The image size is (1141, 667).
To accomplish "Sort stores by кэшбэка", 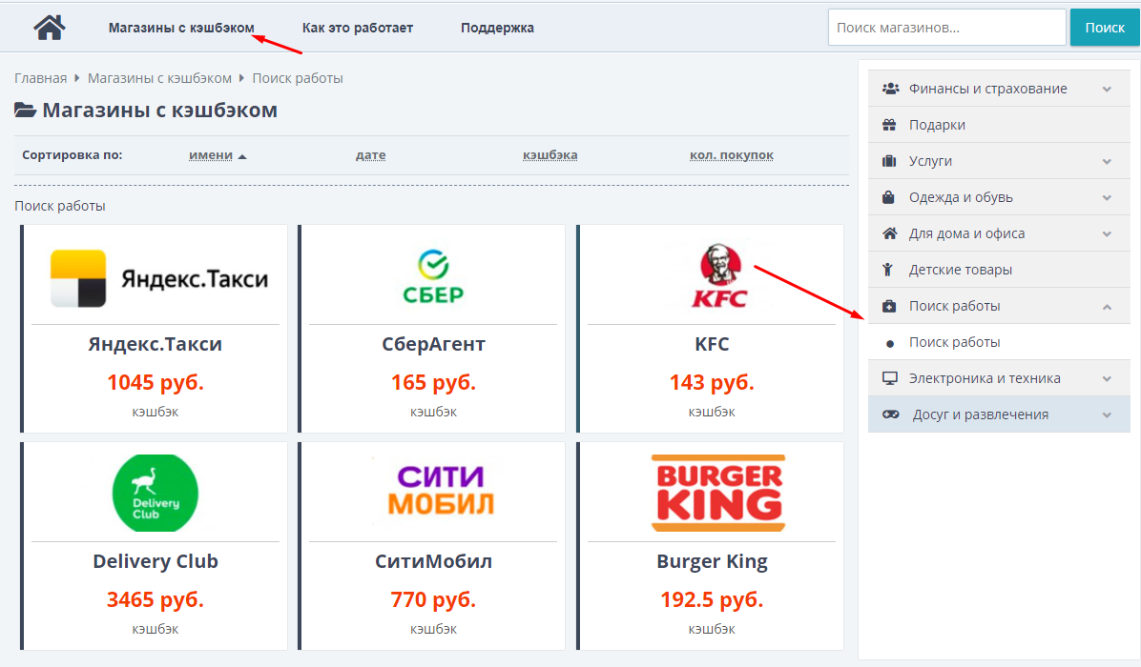I will pyautogui.click(x=550, y=155).
